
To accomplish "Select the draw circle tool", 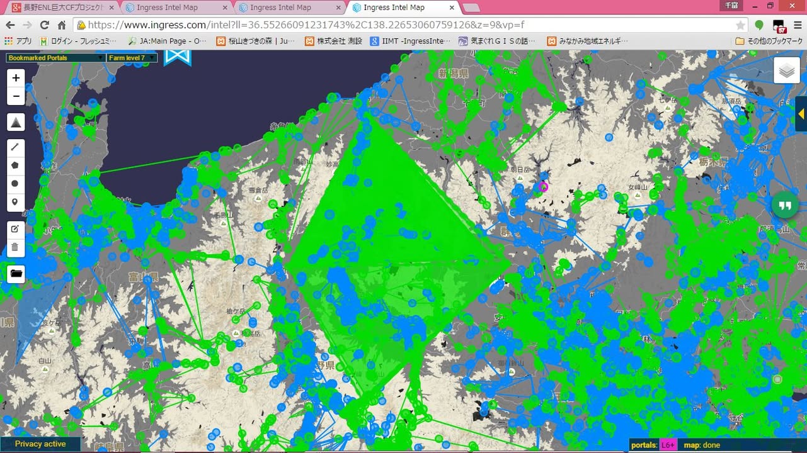I will pyautogui.click(x=16, y=184).
